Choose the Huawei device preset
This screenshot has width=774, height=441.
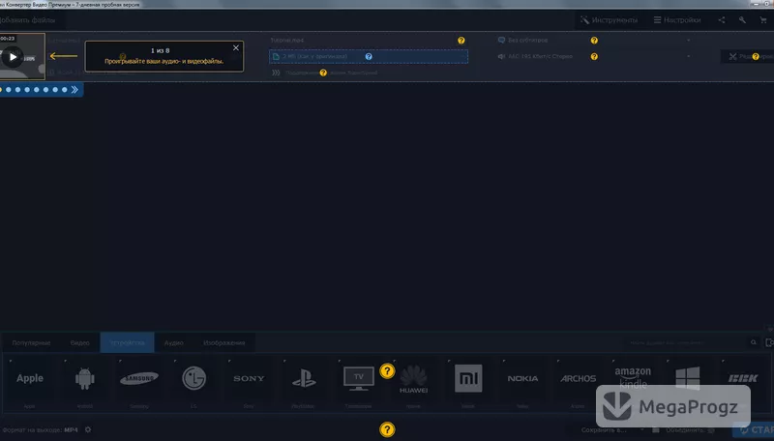[x=414, y=383]
